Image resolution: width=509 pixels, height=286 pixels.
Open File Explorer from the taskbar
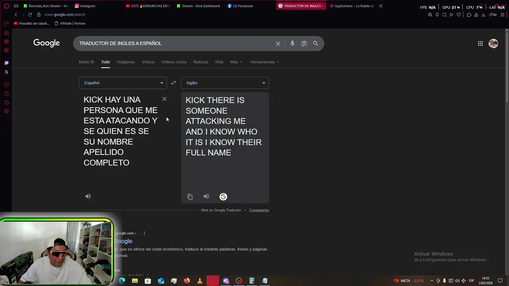click(135, 281)
